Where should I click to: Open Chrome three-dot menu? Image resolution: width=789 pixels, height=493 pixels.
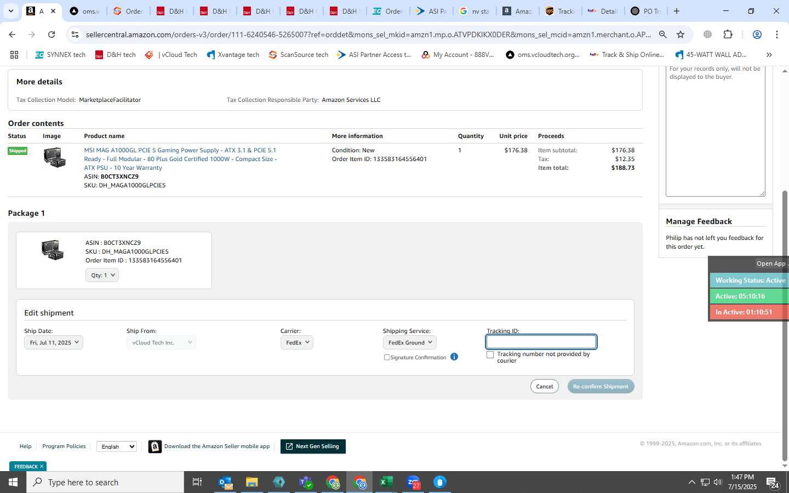click(x=777, y=35)
